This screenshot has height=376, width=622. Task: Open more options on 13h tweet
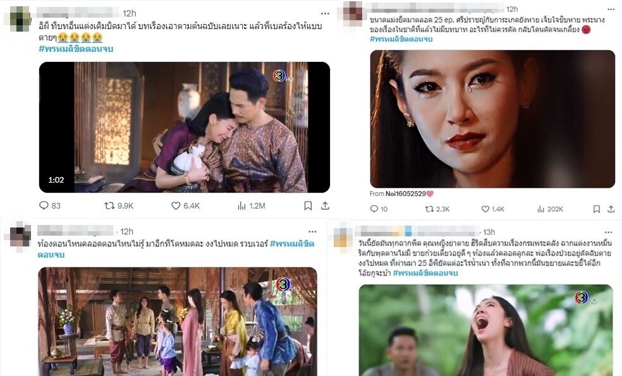(609, 232)
